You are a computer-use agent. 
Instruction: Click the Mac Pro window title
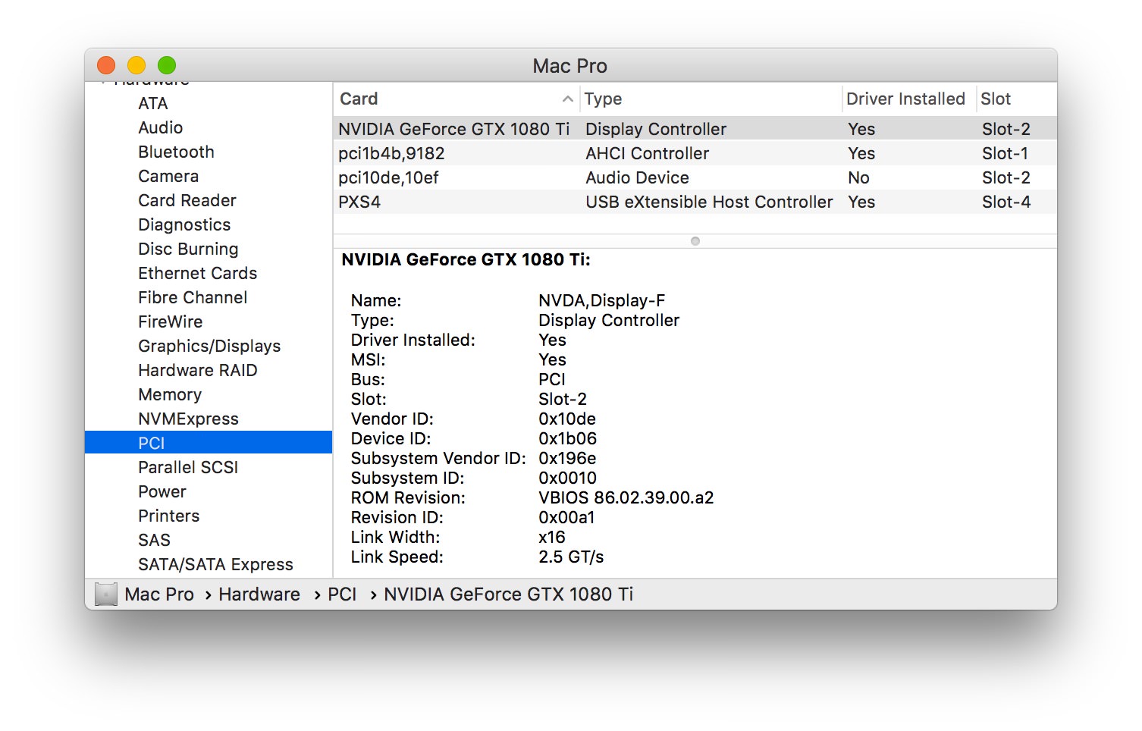click(570, 66)
